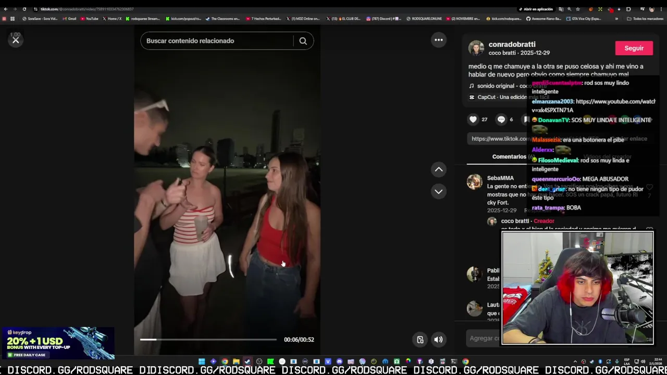This screenshot has height=375, width=667.
Task: Open SebaMMA commenter name
Action: [x=500, y=178]
